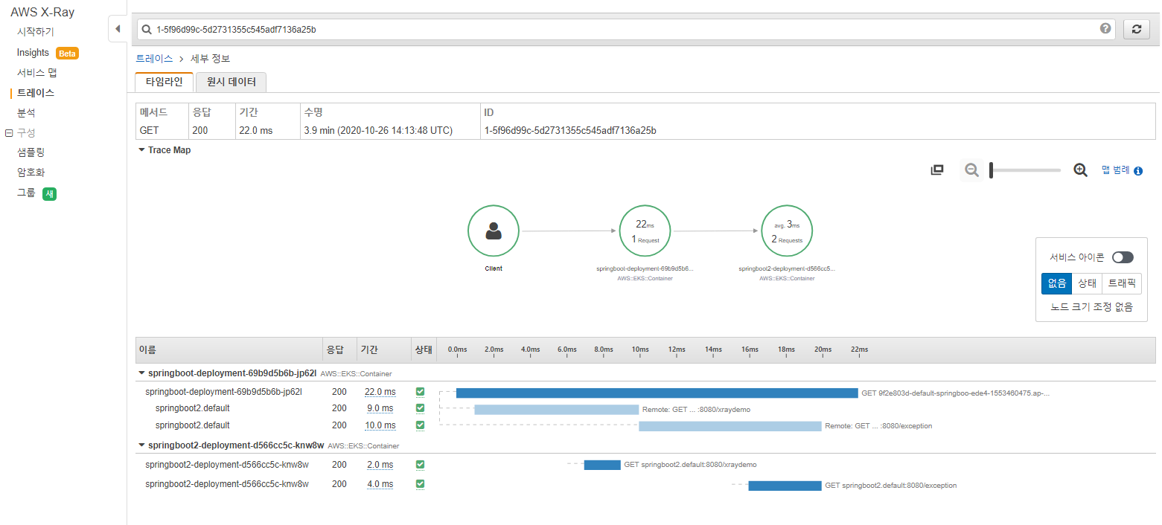Click status check for 2.0 ms row

(x=420, y=464)
